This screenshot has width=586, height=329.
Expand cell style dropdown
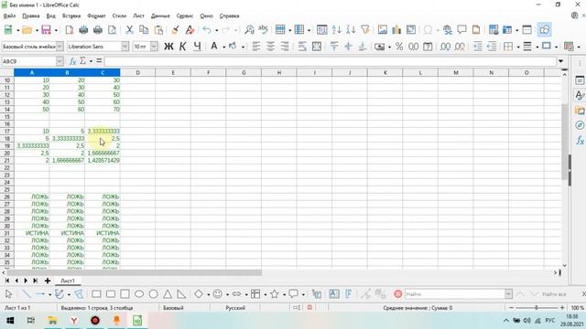(x=60, y=47)
